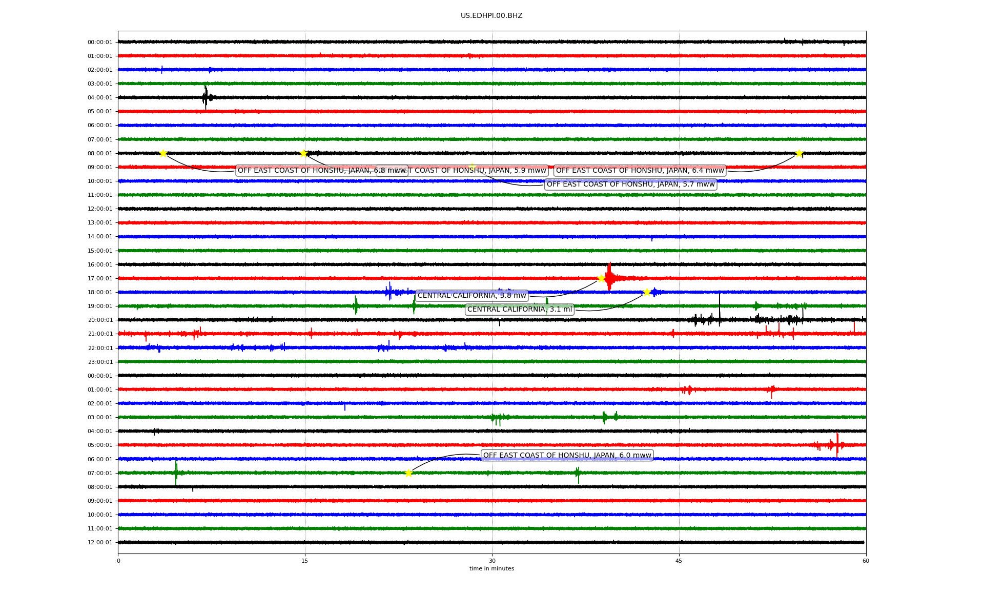Click the rightmost star on the first 08:00:01 trace

coord(799,153)
